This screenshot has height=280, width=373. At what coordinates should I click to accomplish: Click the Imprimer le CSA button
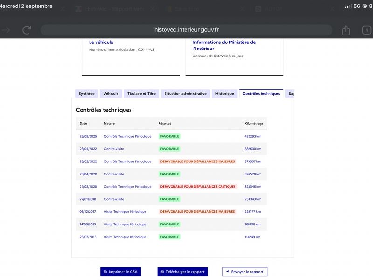(121, 272)
